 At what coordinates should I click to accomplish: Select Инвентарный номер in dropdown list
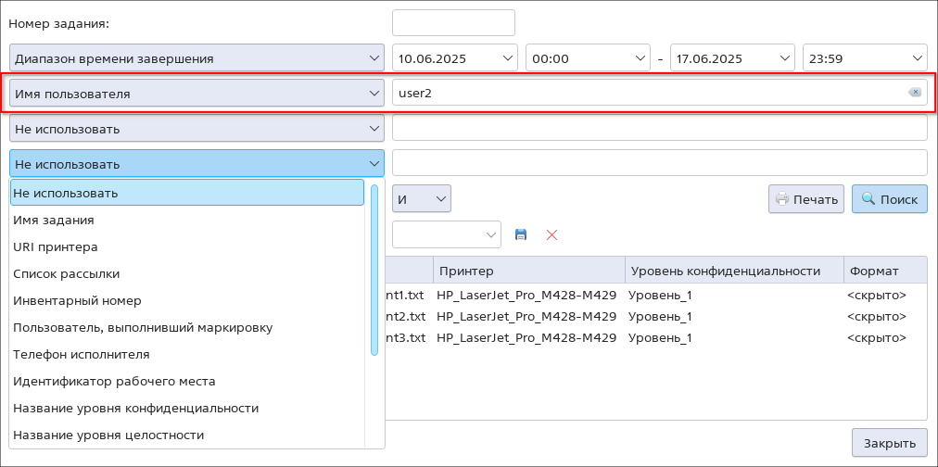[x=77, y=301]
